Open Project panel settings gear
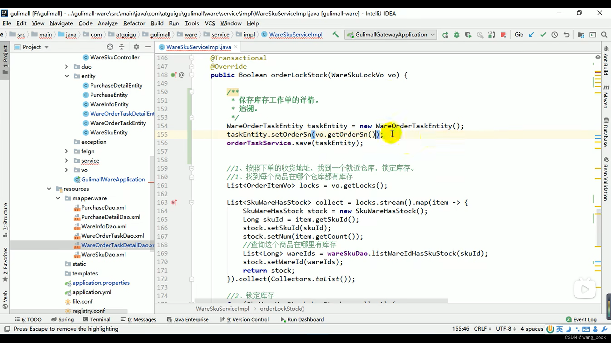The width and height of the screenshot is (611, 343). tap(136, 47)
